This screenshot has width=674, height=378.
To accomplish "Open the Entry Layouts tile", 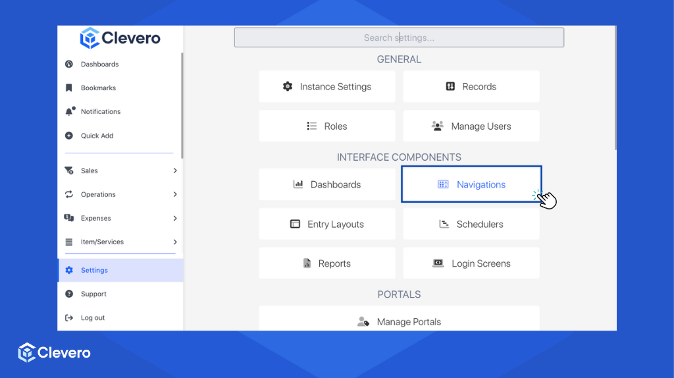I will click(x=326, y=224).
